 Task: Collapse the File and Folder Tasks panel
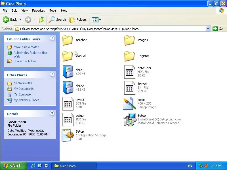[52, 39]
